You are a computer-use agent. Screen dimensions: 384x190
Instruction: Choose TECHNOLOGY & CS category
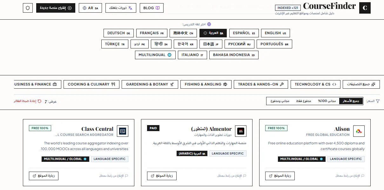pyautogui.click(x=315, y=84)
